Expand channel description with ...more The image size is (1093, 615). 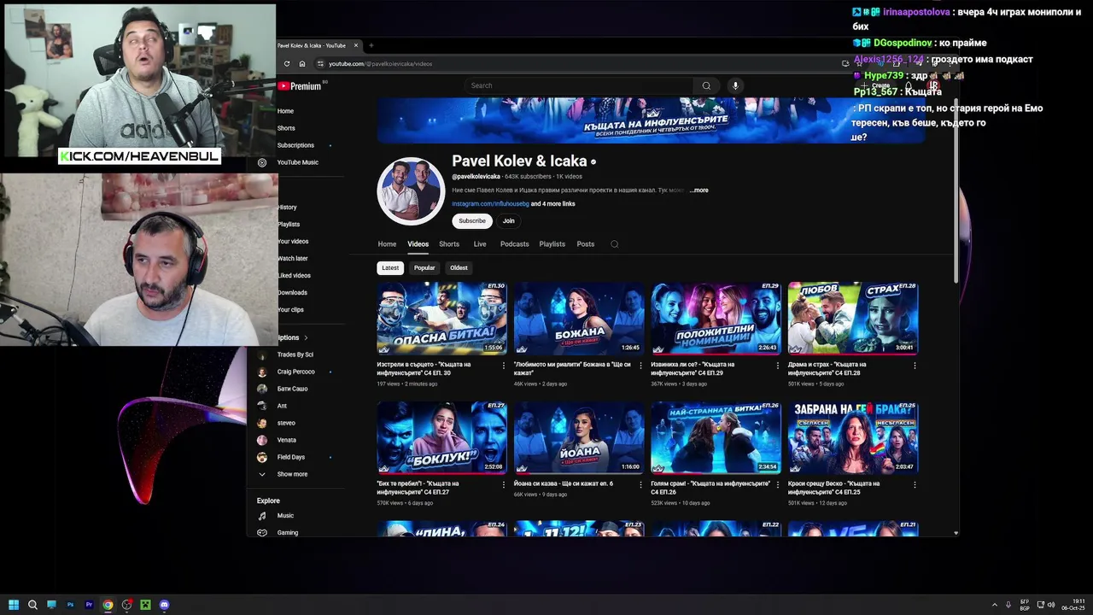pos(698,190)
